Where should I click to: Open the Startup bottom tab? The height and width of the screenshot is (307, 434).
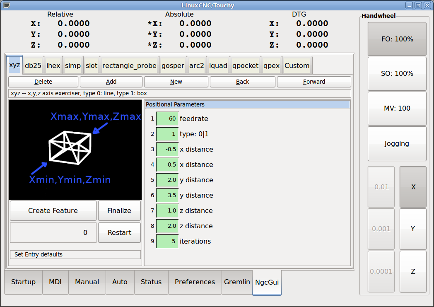pyautogui.click(x=24, y=282)
